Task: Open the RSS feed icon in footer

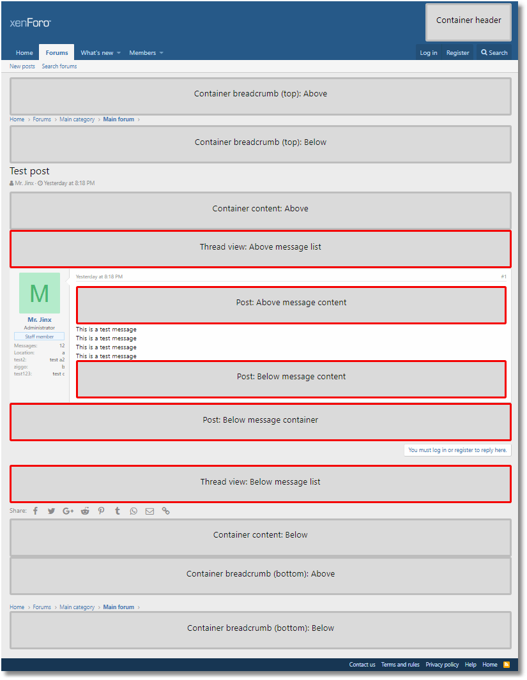Action: pyautogui.click(x=507, y=665)
